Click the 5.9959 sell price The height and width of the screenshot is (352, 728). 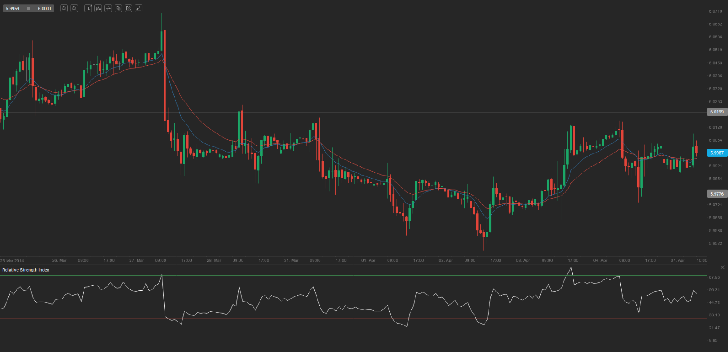click(13, 8)
